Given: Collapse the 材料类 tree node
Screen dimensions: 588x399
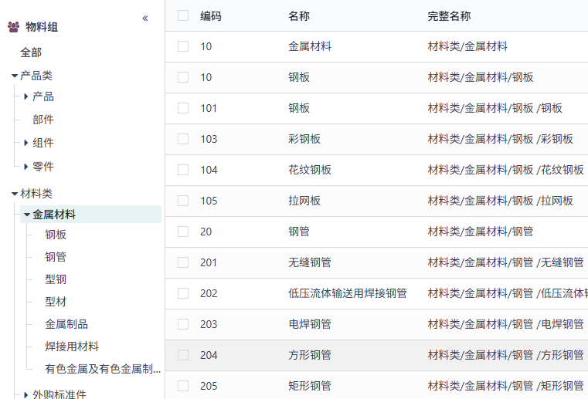Looking at the screenshot, I should (x=15, y=194).
